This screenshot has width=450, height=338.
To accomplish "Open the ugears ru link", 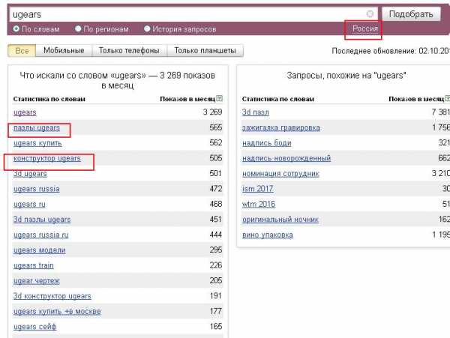I will coord(29,204).
